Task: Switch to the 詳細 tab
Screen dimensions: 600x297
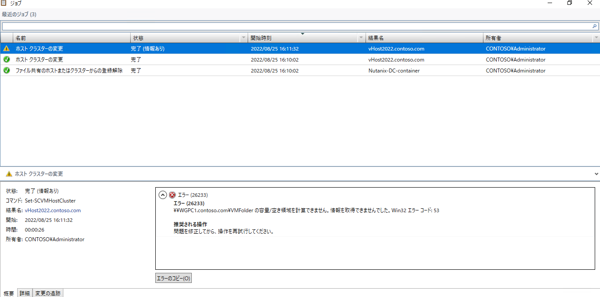Action: click(25, 293)
